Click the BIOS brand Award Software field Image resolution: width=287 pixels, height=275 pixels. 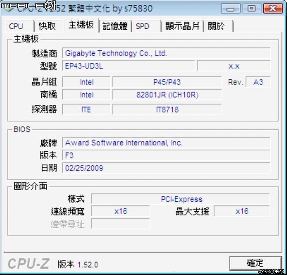click(x=166, y=143)
